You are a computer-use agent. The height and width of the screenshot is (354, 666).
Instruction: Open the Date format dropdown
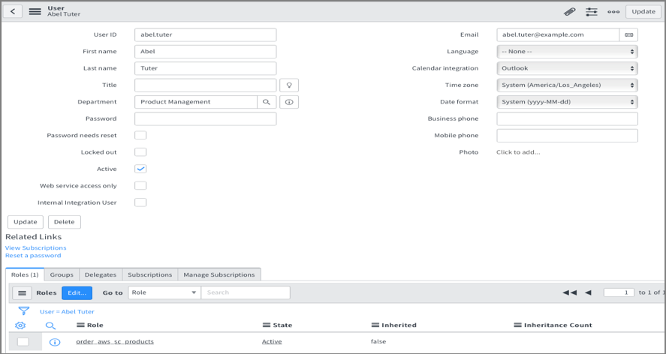point(567,102)
